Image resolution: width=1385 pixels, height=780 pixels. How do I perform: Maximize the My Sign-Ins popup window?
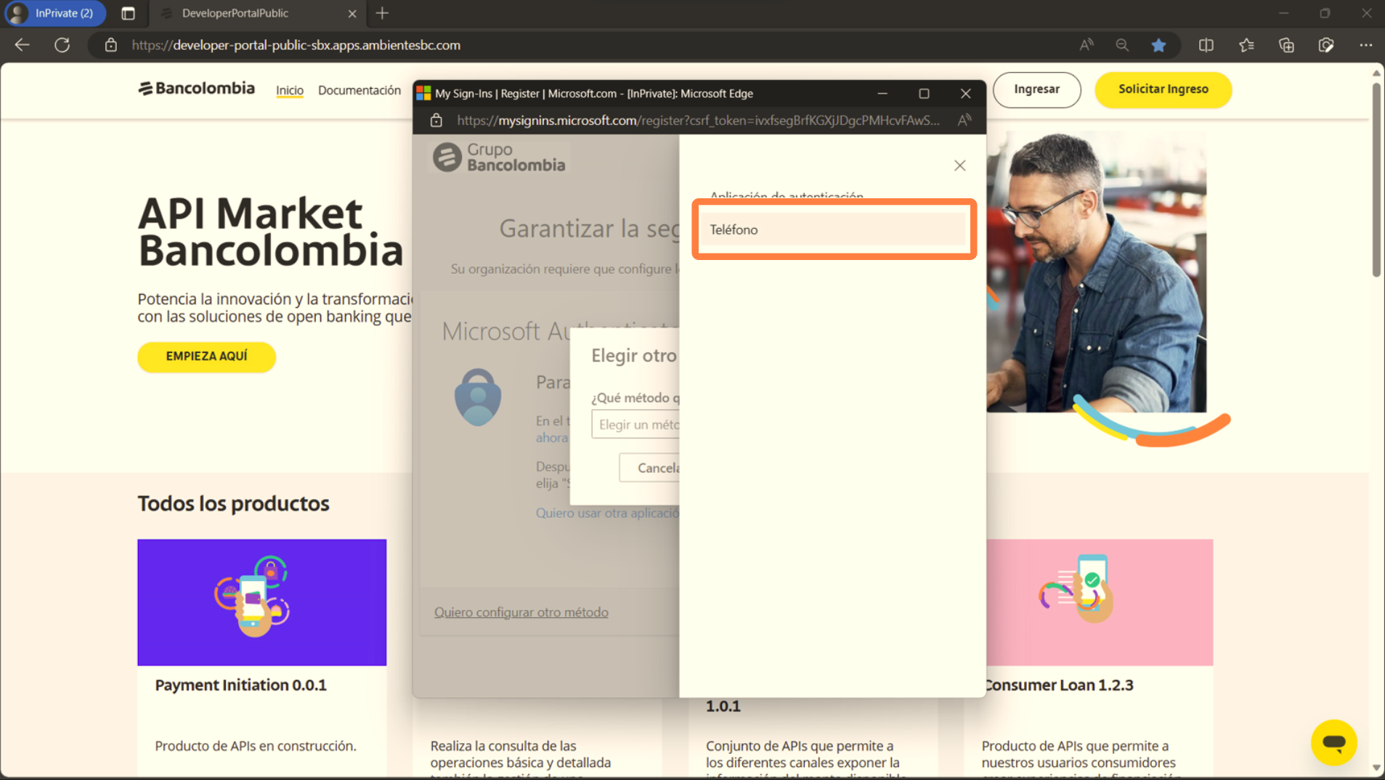coord(924,93)
